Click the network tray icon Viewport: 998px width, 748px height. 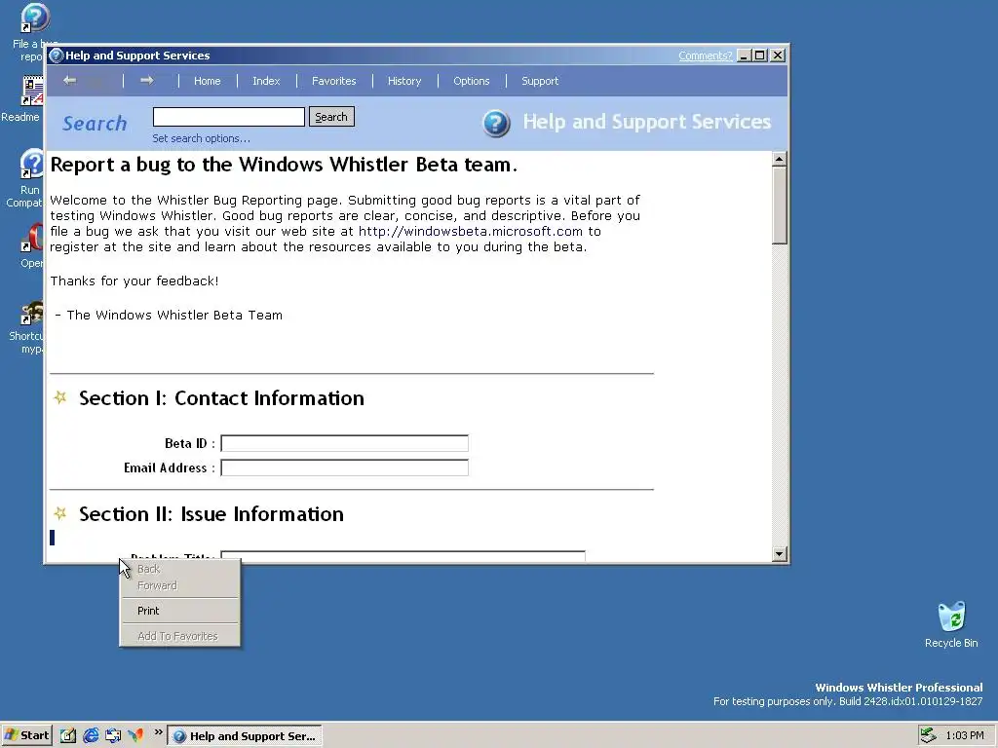tap(928, 735)
